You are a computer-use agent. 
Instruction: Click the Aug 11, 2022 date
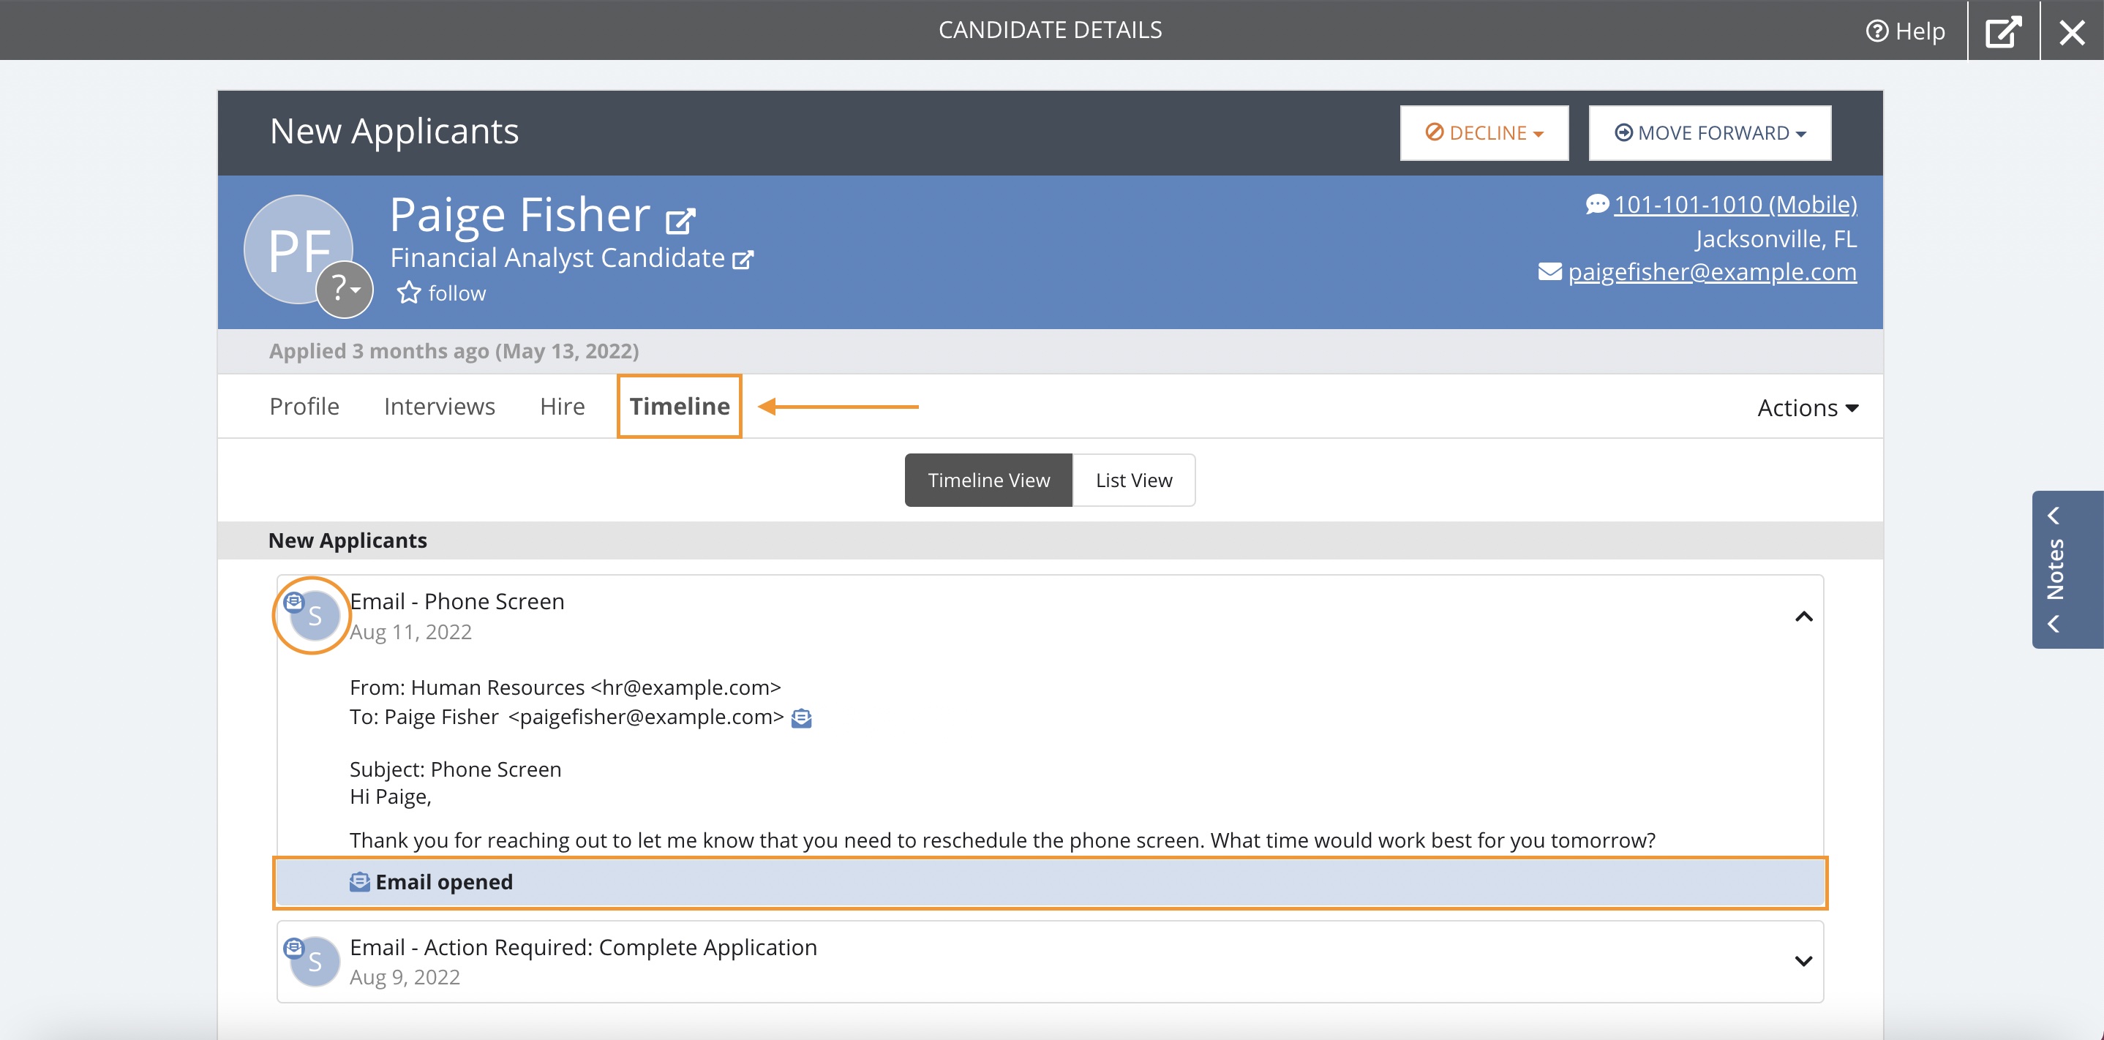click(411, 632)
